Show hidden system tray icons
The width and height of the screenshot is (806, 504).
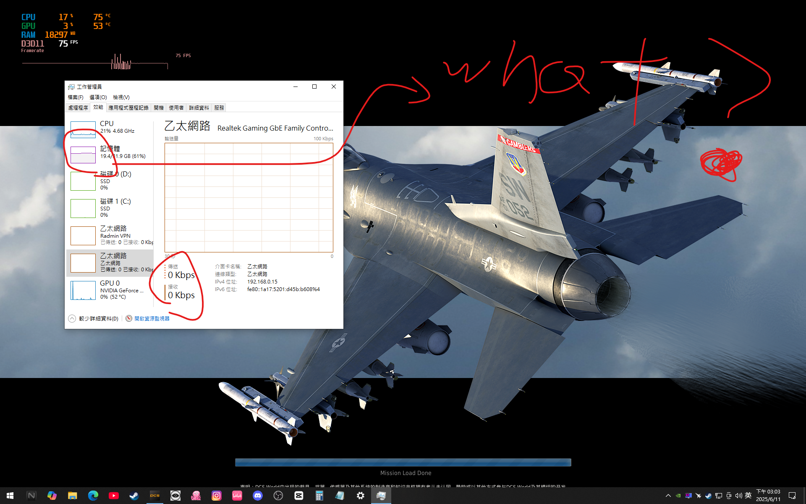point(668,496)
